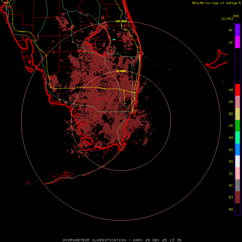Viewport: 242px width, 242px height.
Task: Click the 'HHC' product label
Action: point(236,16)
